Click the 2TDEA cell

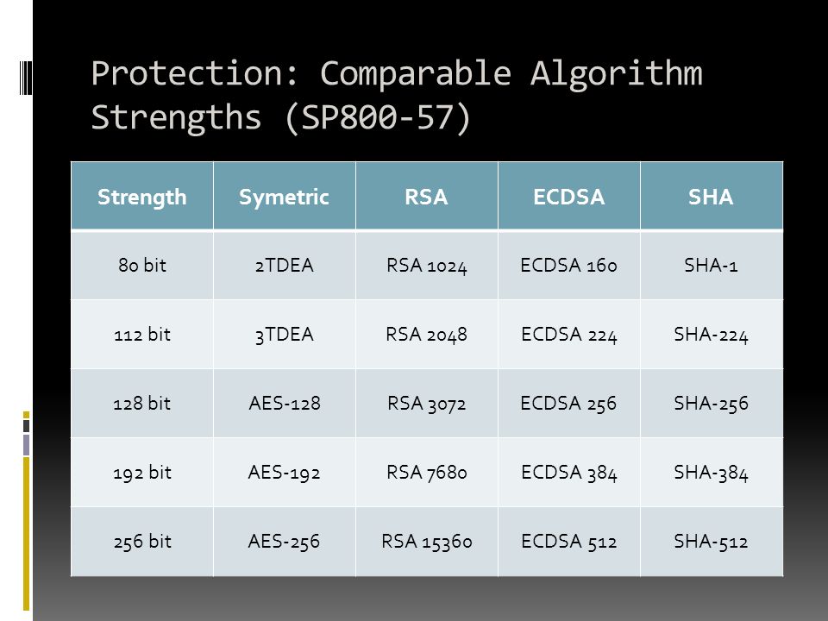coord(285,265)
